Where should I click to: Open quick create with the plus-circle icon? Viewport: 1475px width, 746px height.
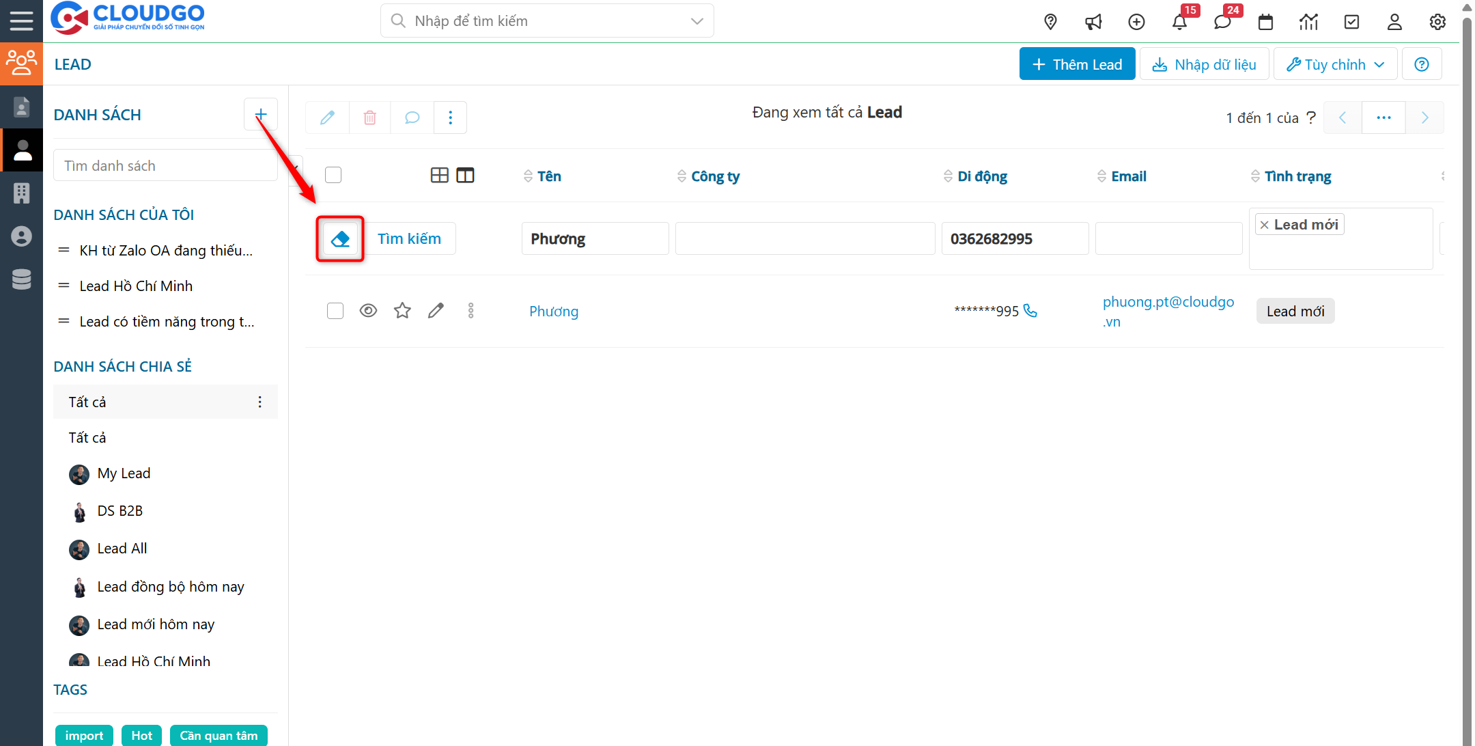[x=1136, y=22]
